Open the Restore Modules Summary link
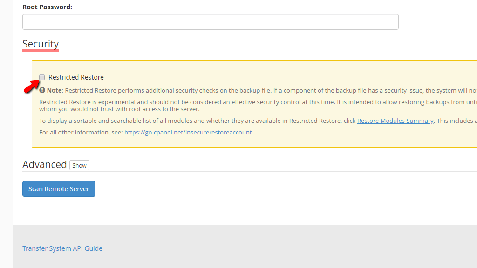The image size is (477, 268). coord(395,121)
